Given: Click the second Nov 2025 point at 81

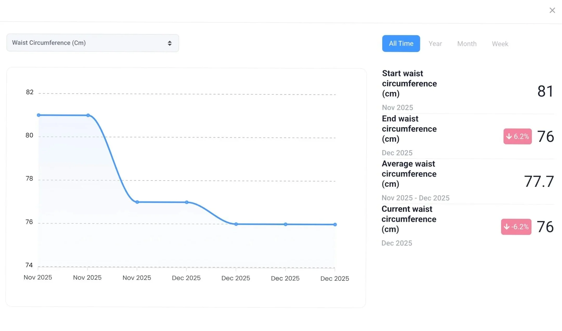Looking at the screenshot, I should pyautogui.click(x=88, y=115).
